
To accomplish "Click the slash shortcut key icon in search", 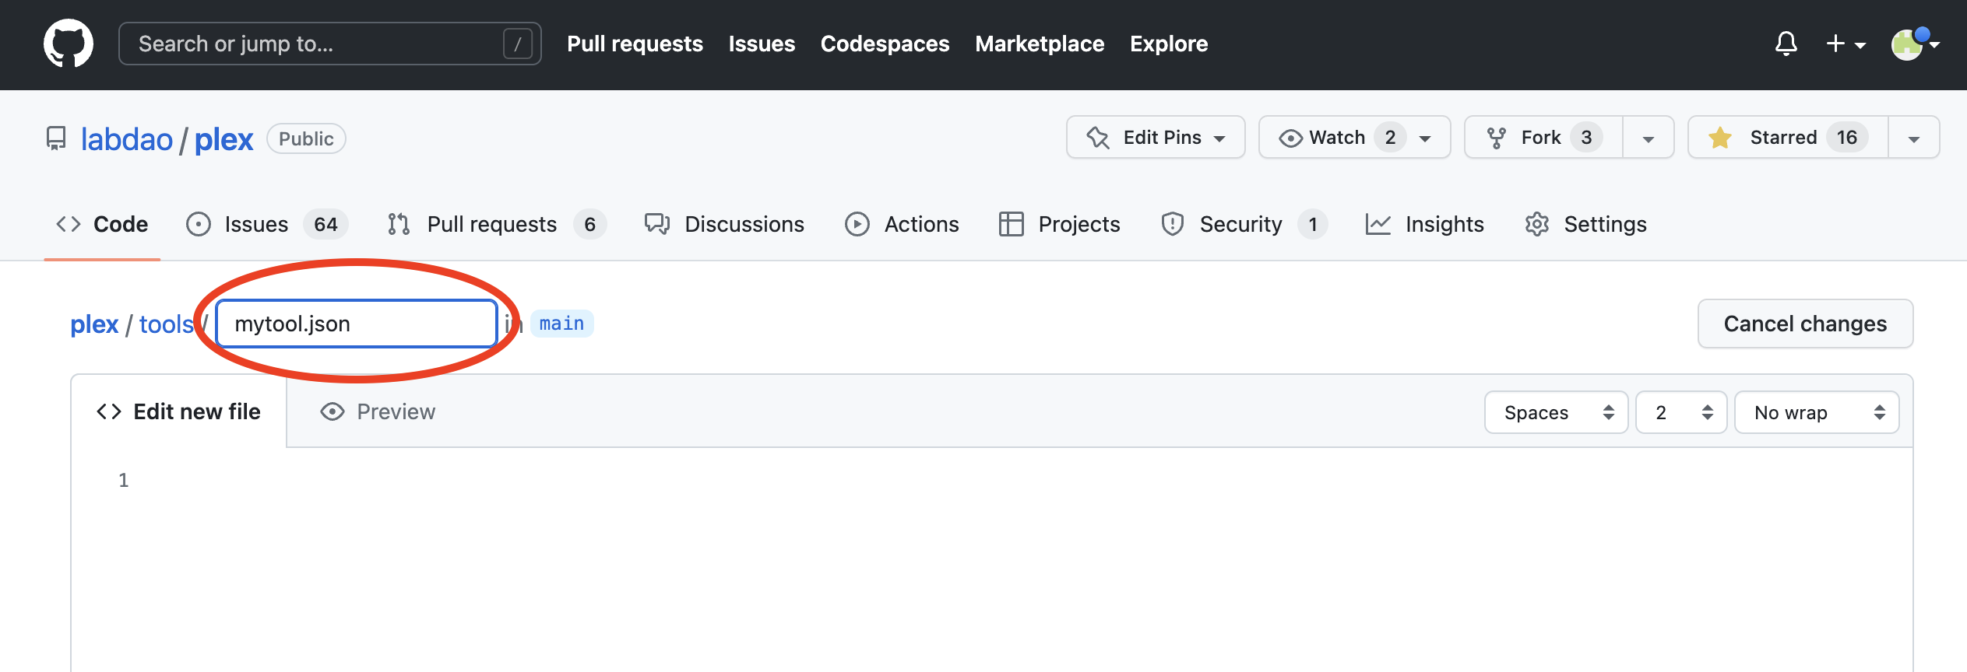I will (x=518, y=44).
